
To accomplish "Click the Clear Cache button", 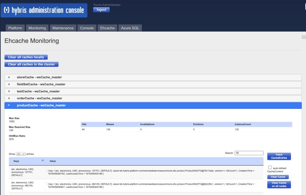I will click(278, 177).
